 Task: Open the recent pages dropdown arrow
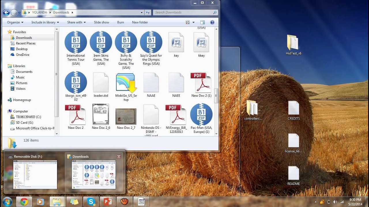(19, 13)
